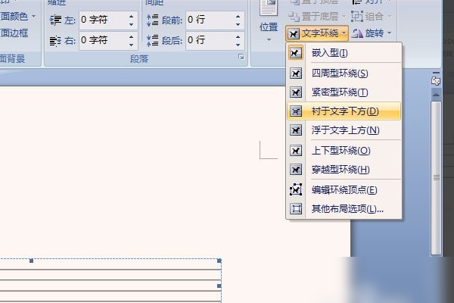Screen dimensions: 454x303
Task: Click the 上下型环绕 icon
Action: (296, 151)
